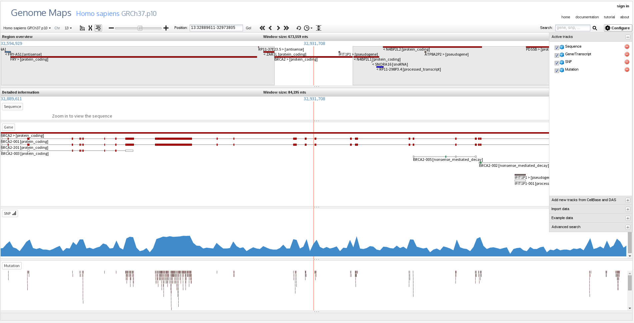Click FRY protein_coding gene in overview
This screenshot has height=323, width=634.
pos(29,60)
